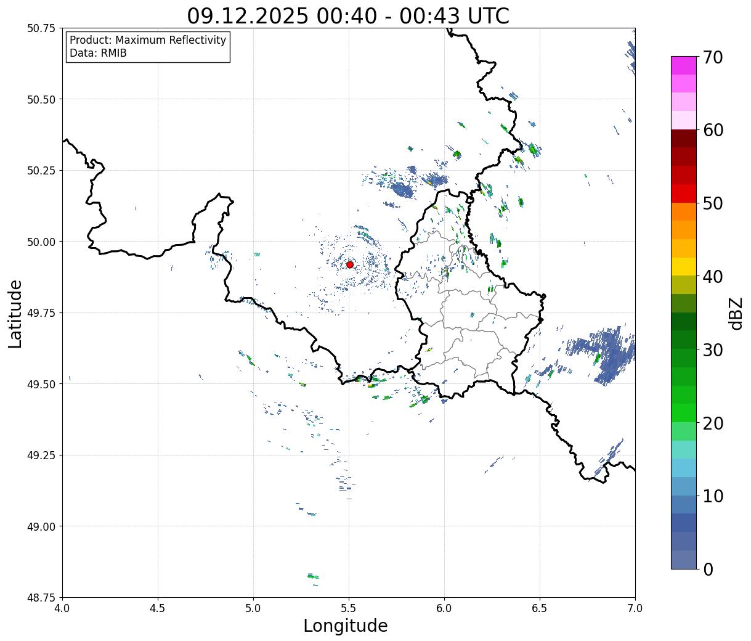Click the longitude tick label 5.5
Screen dimensions: 751x641
349,608
